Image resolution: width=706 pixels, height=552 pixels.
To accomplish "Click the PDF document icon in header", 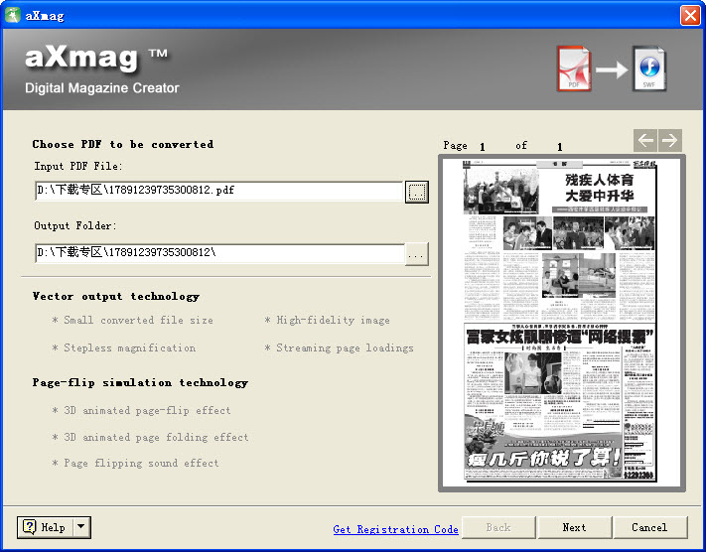I will [x=573, y=69].
